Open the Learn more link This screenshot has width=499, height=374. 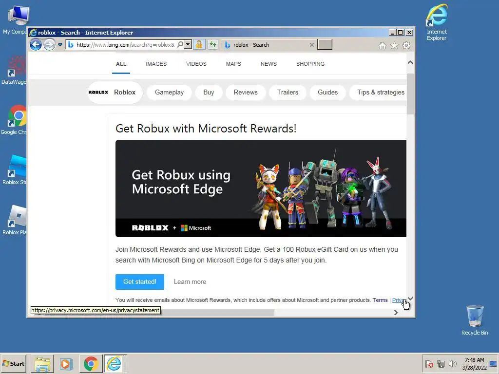(x=190, y=282)
